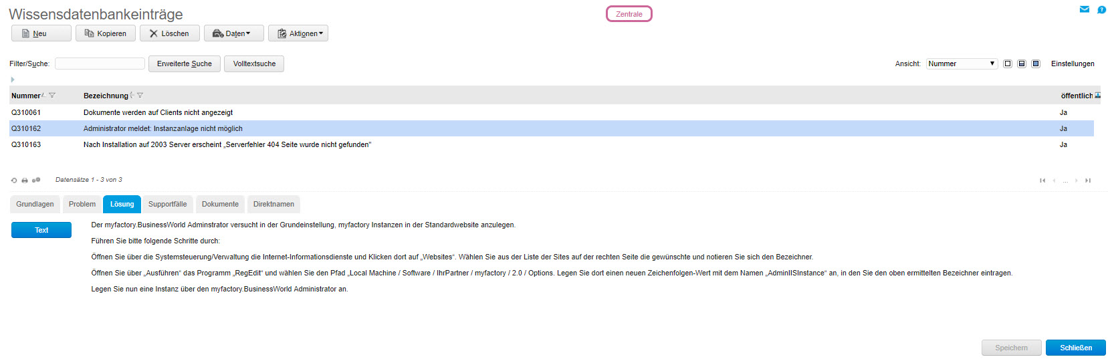Click the icon right of the printer
The width and height of the screenshot is (1108, 359).
36,180
